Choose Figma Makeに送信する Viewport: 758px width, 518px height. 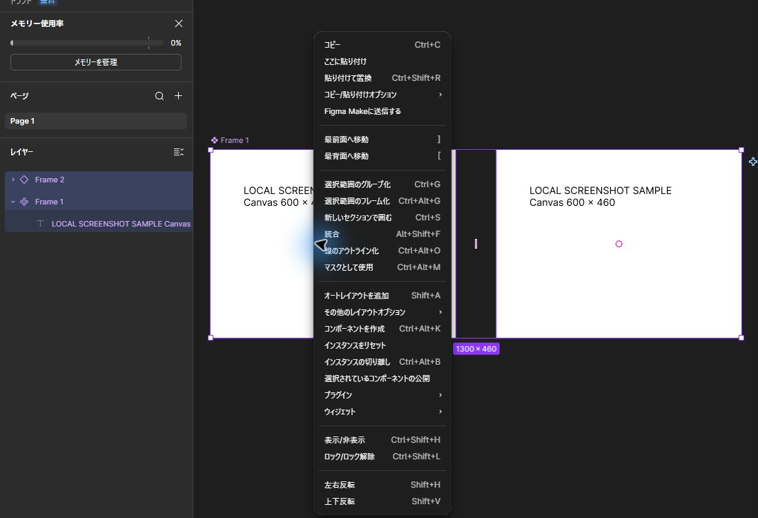pos(382,111)
